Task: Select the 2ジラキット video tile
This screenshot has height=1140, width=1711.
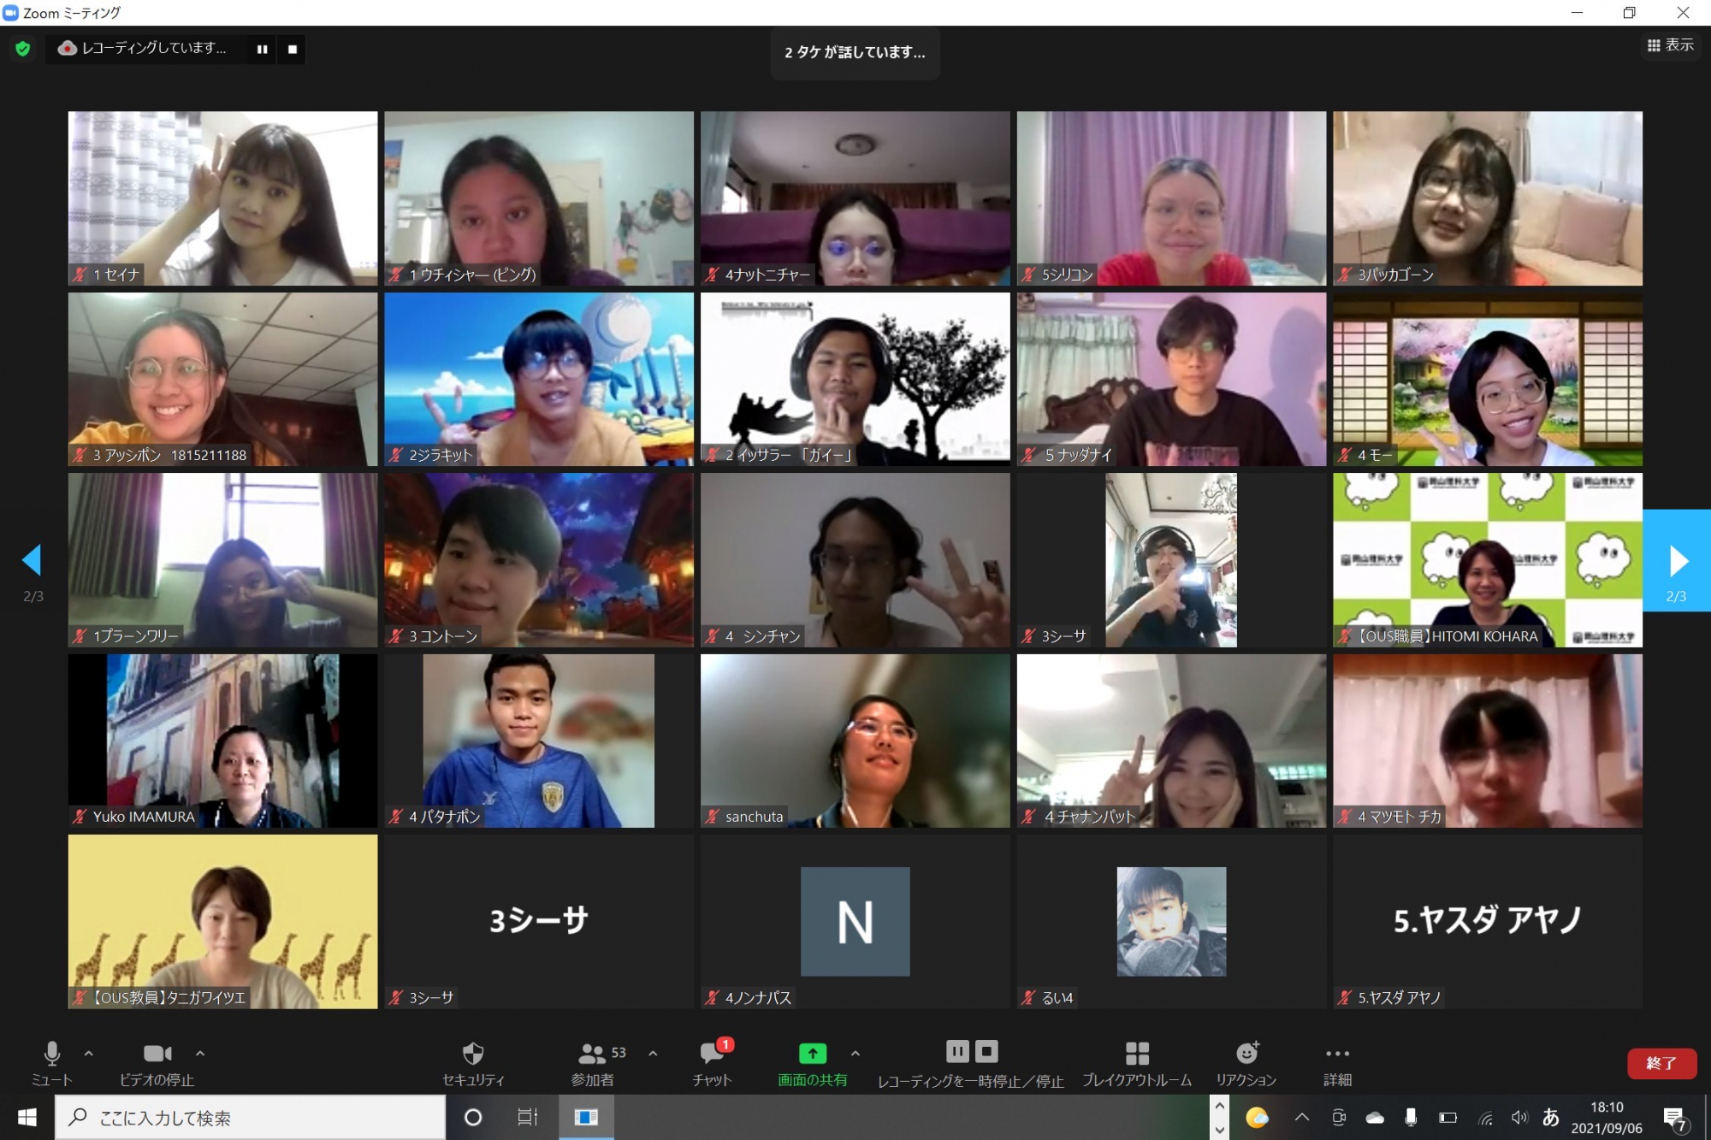Action: tap(539, 379)
